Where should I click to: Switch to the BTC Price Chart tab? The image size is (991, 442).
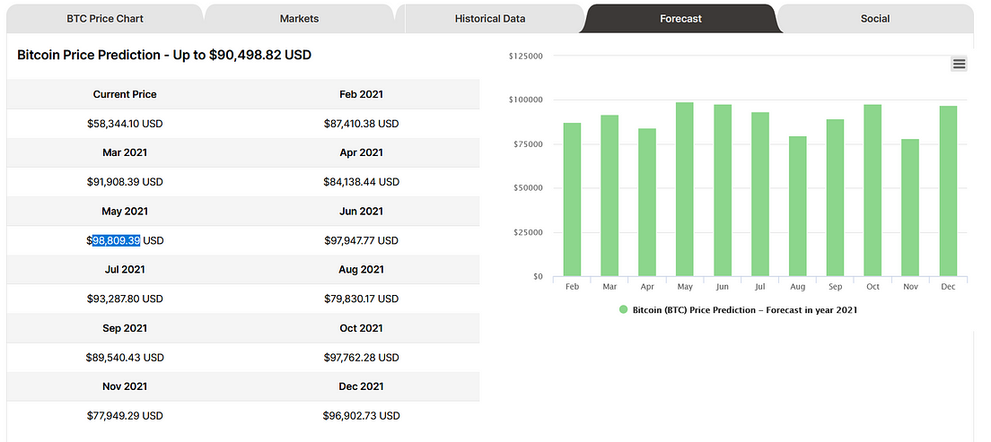[105, 19]
